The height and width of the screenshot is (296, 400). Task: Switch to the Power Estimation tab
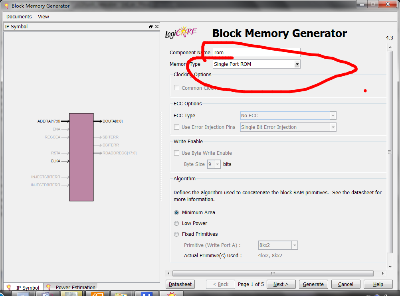point(71,287)
